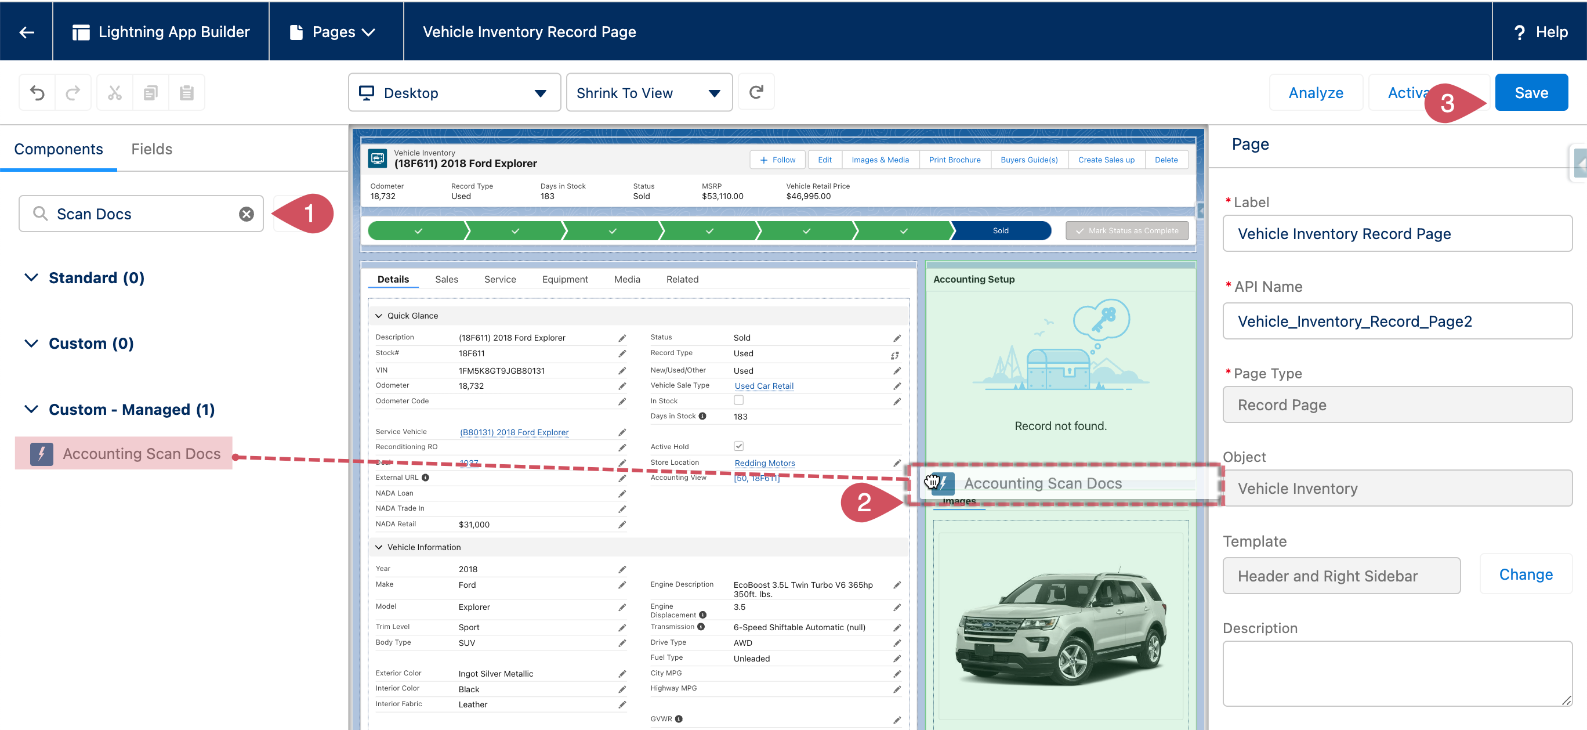Open the Service tab
Image resolution: width=1587 pixels, height=730 pixels.
point(499,279)
